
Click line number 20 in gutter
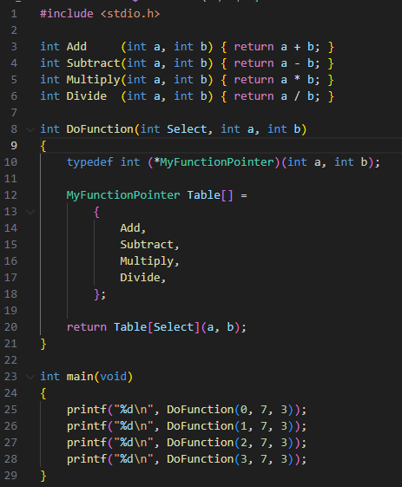tap(10, 326)
